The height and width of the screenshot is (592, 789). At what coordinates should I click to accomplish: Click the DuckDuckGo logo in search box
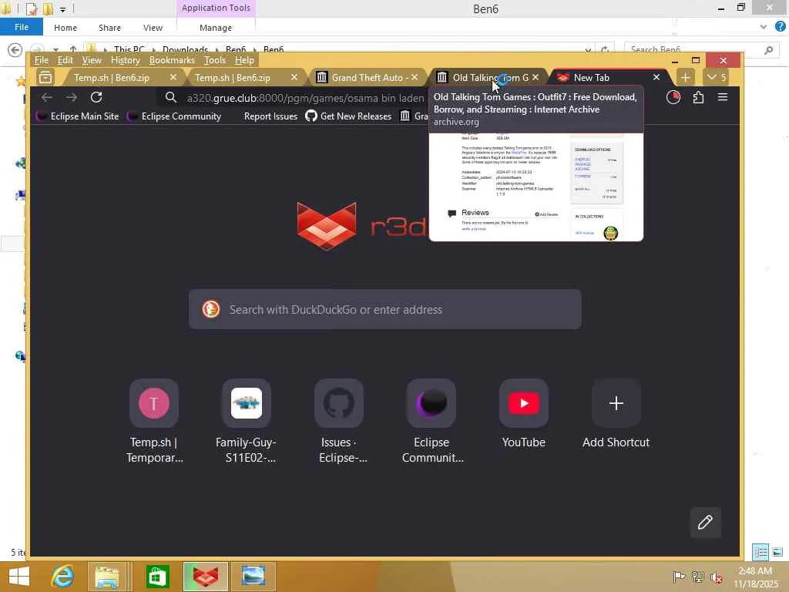point(211,309)
